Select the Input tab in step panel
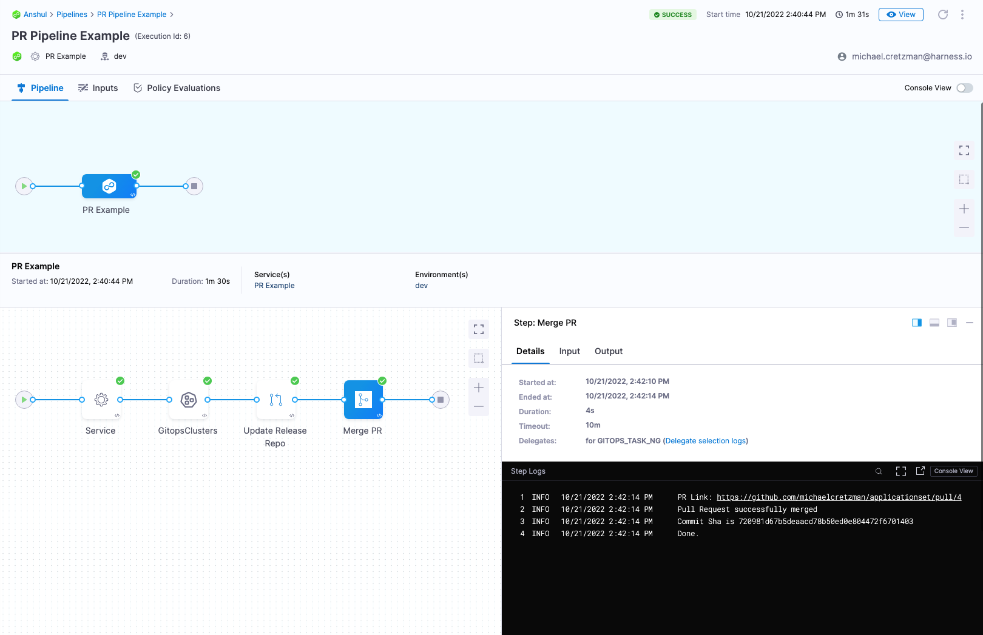Screen dimensions: 983x635 tap(570, 351)
